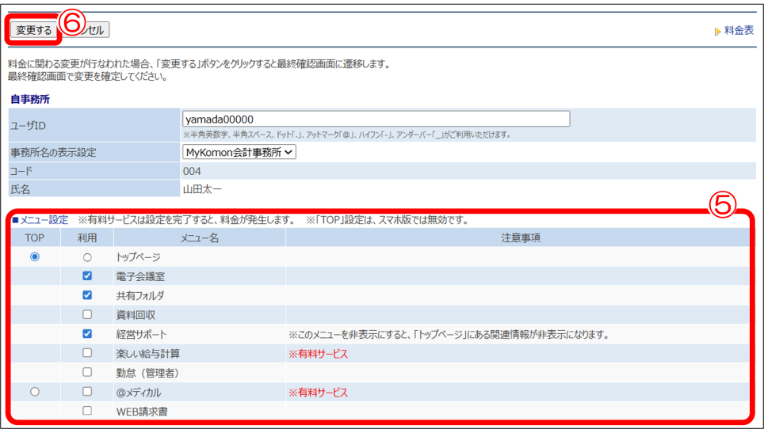The width and height of the screenshot is (764, 429).
Task: Click the ユーザID input field
Action: tap(376, 119)
